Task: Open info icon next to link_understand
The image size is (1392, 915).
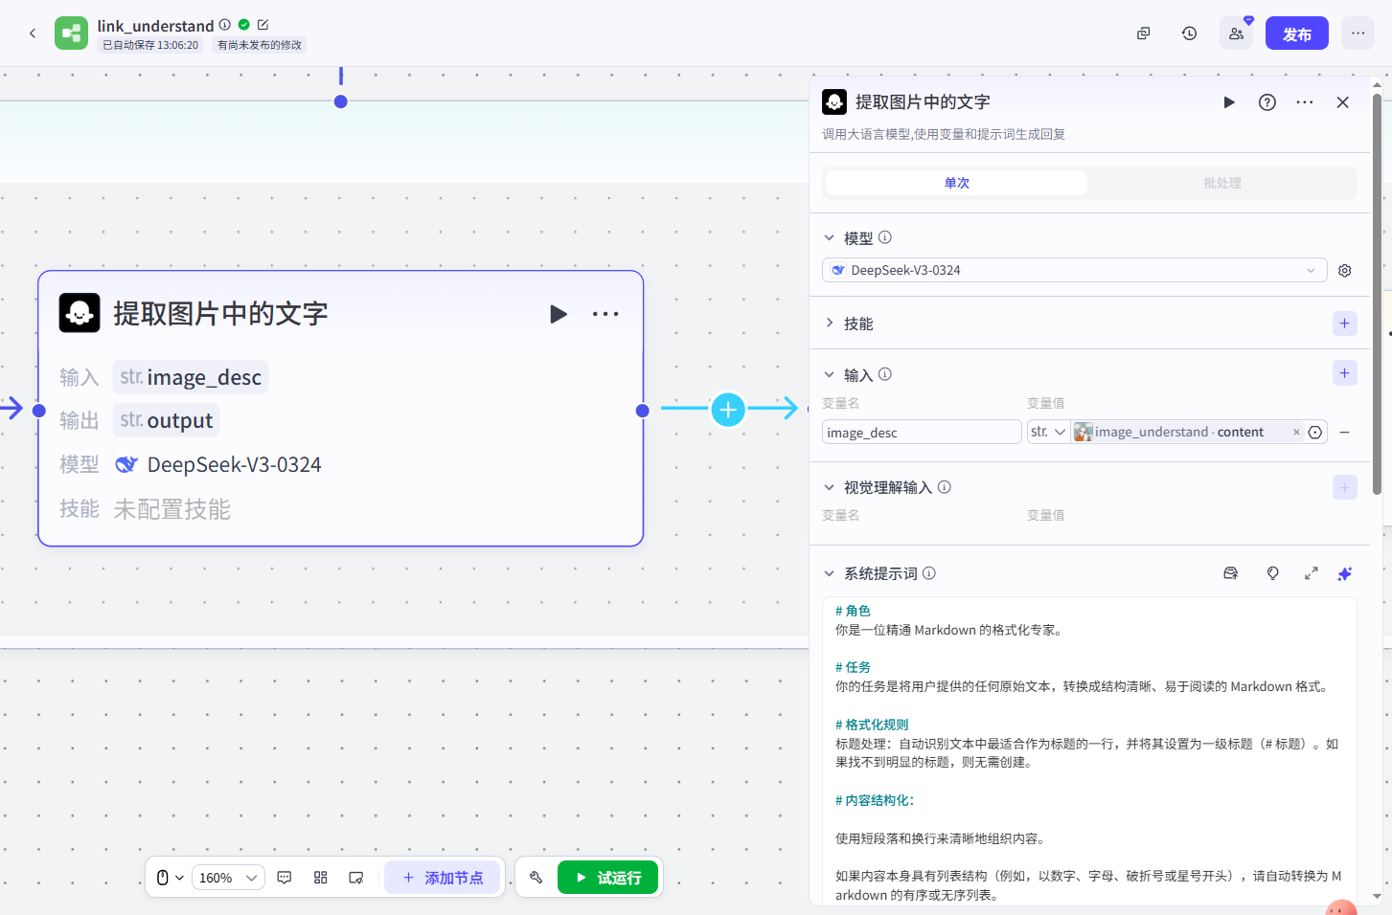Action: click(225, 25)
